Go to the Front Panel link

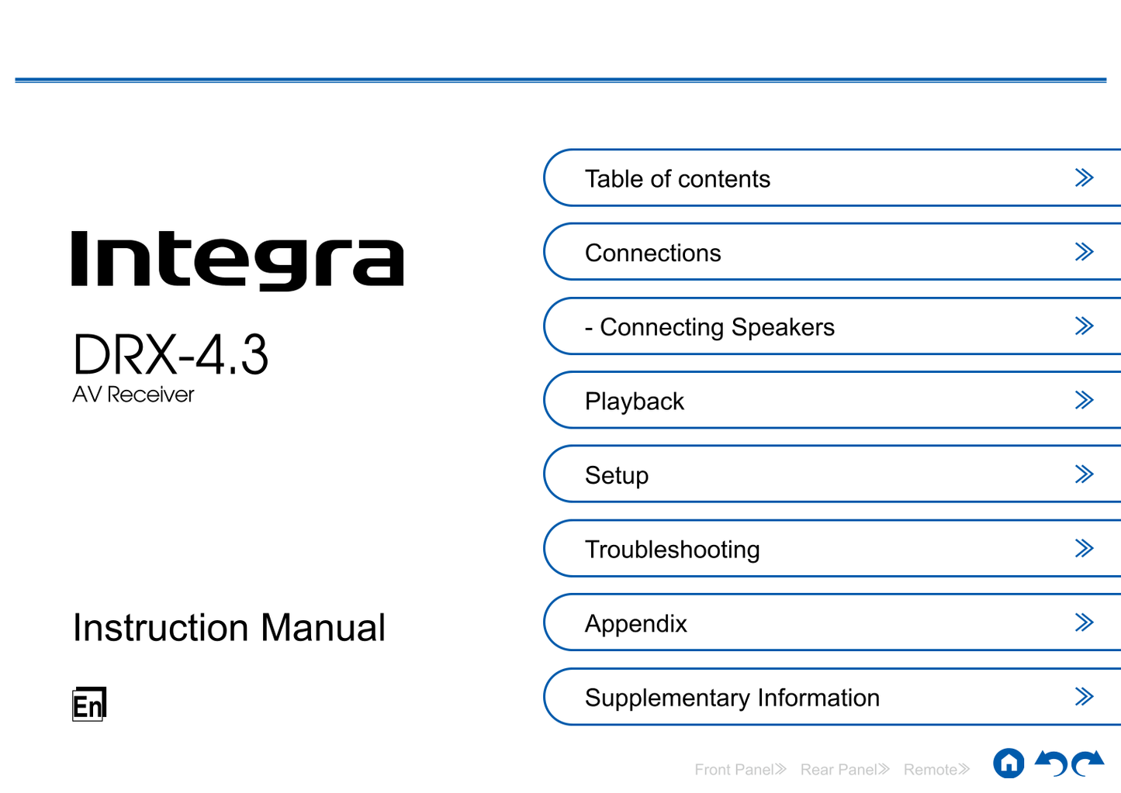pos(740,769)
